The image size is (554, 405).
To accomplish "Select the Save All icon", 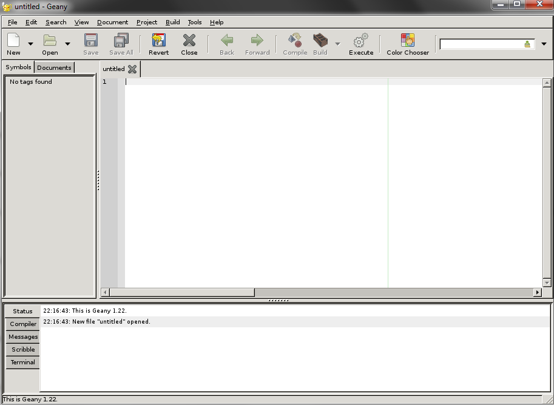I will tap(120, 43).
